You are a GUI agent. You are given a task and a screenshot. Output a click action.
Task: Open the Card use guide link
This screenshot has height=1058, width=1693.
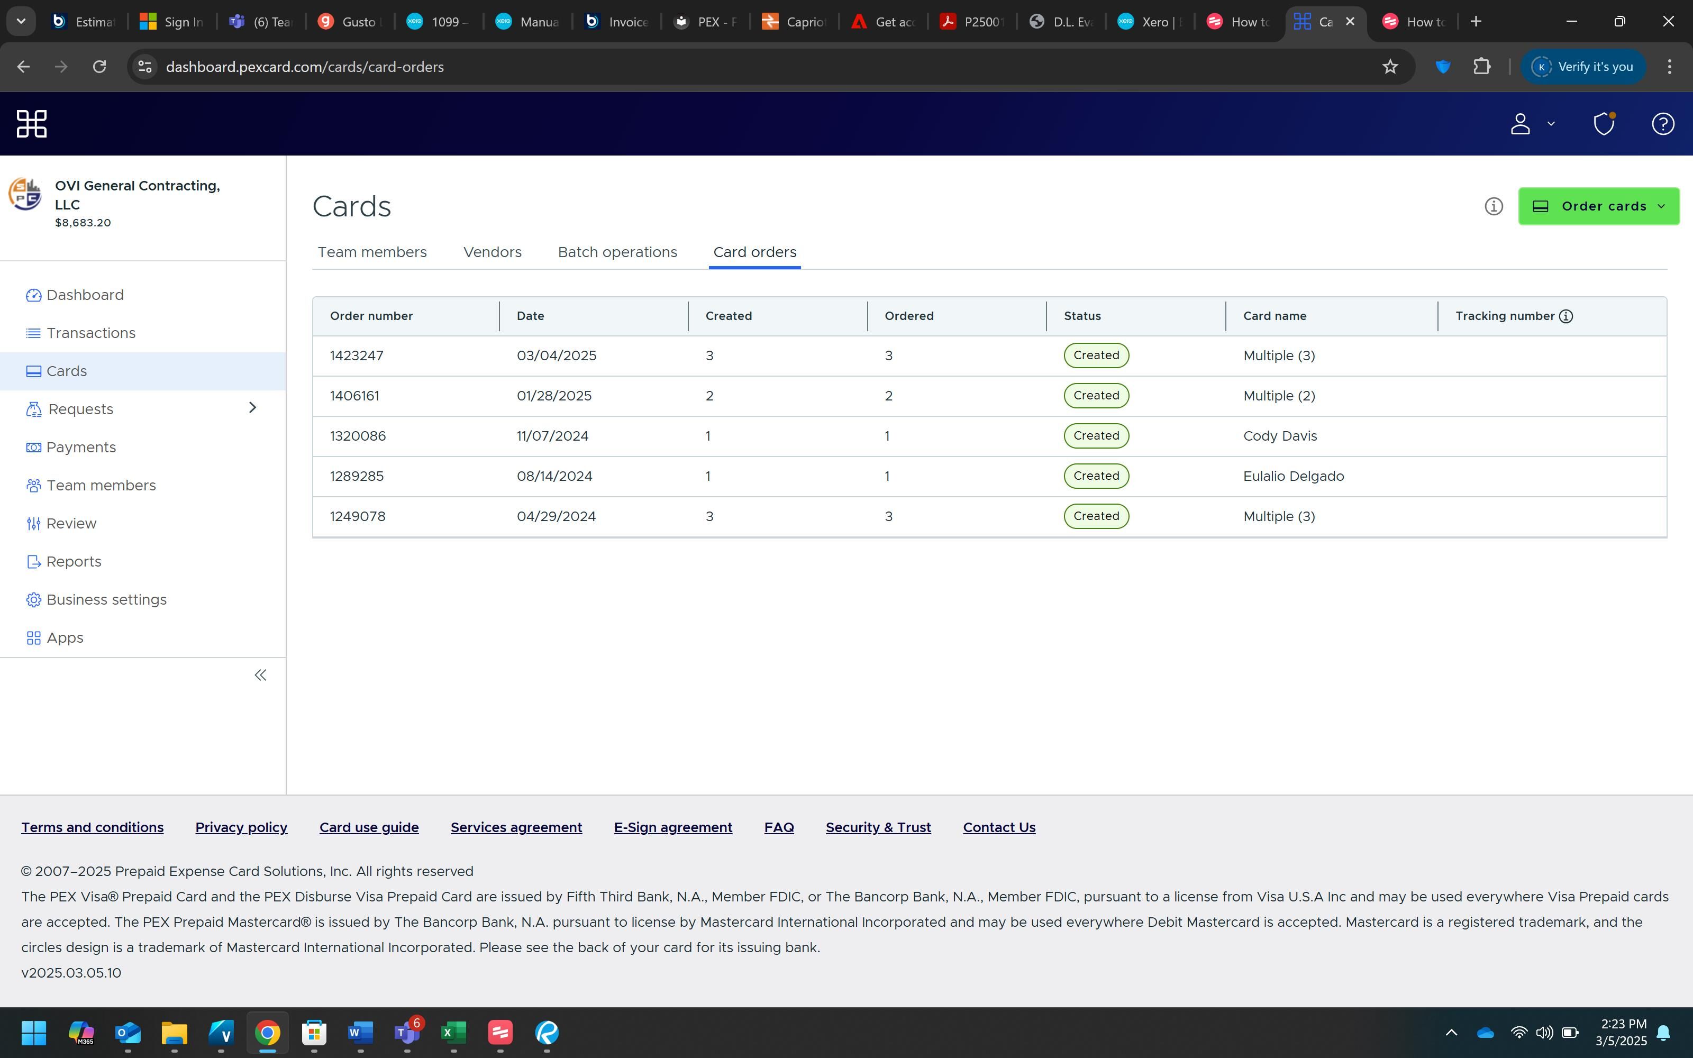coord(369,827)
